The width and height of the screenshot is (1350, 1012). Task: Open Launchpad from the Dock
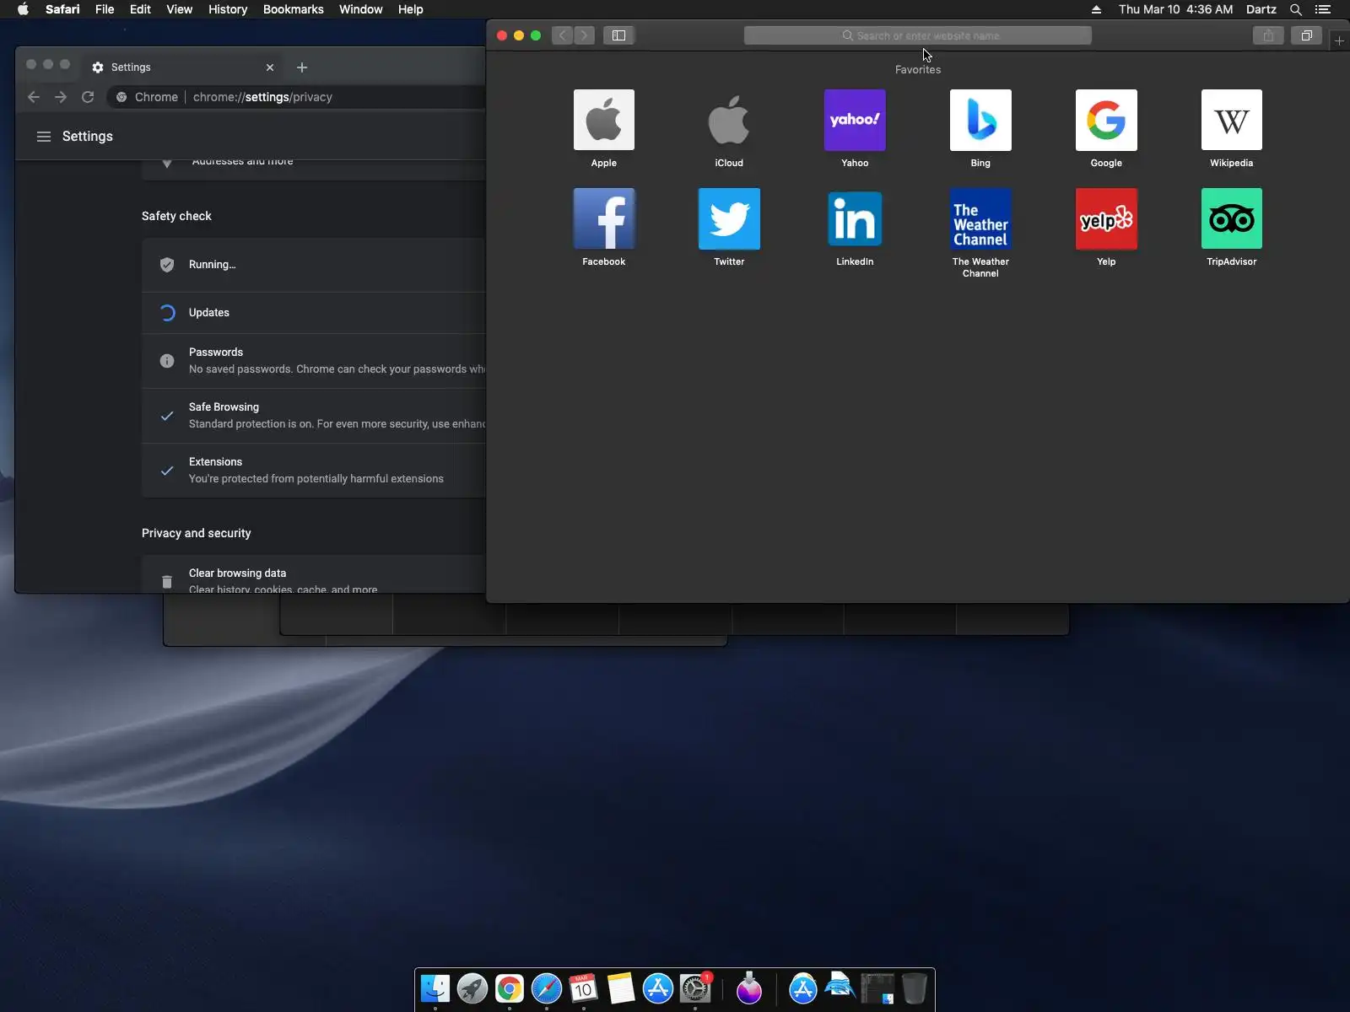click(x=472, y=988)
